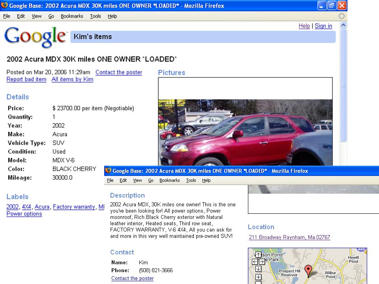The height and width of the screenshot is (284, 379).
Task: Restore down the back Firefox window
Action: 332,6
